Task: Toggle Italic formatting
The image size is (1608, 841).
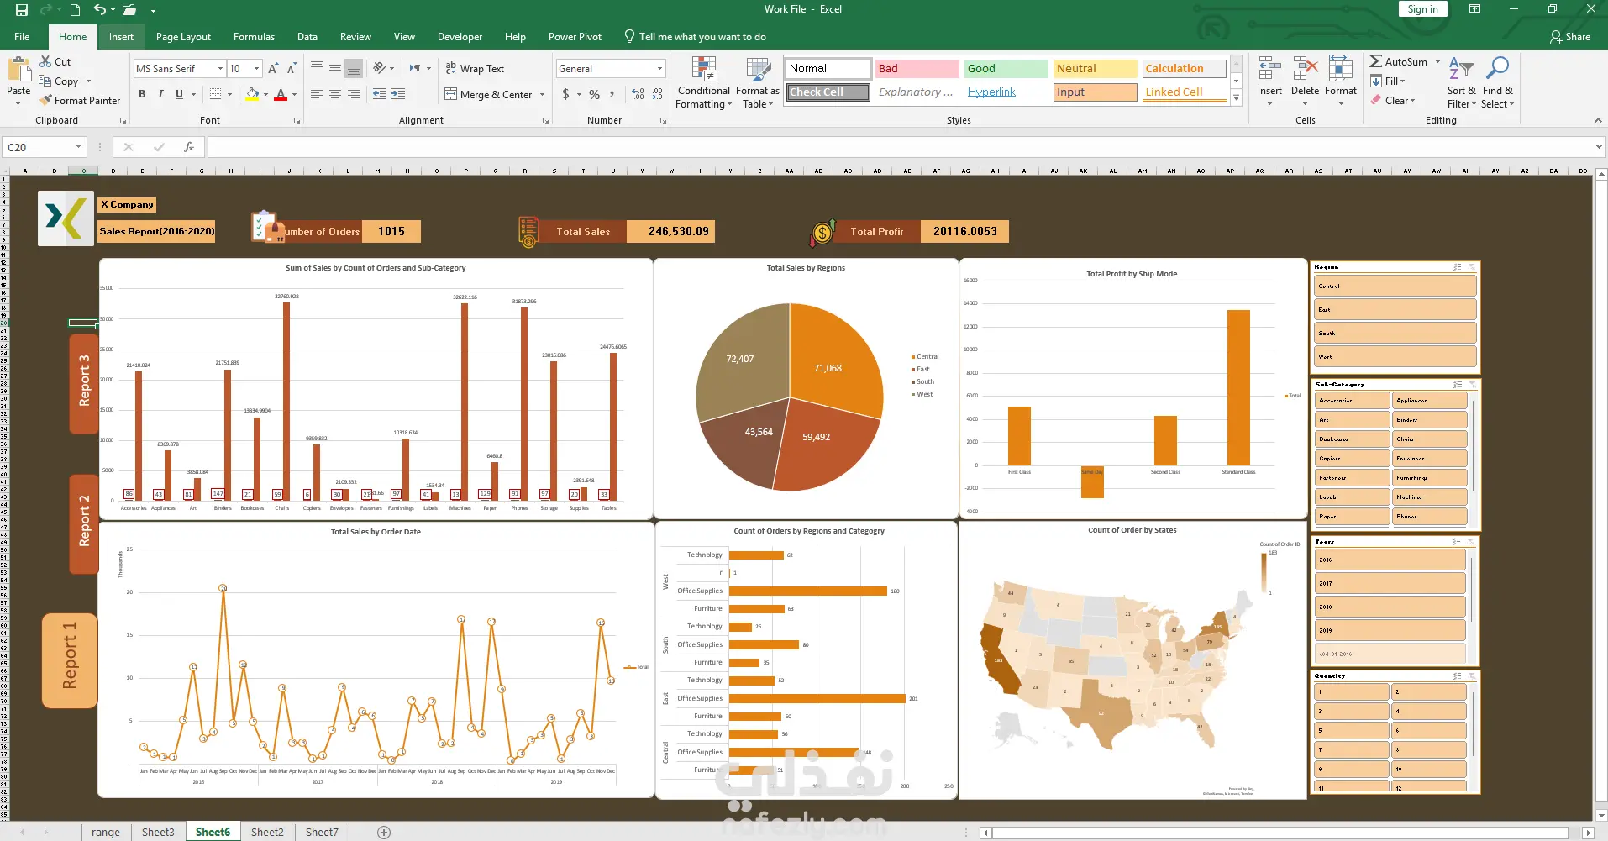Action: pos(160,94)
